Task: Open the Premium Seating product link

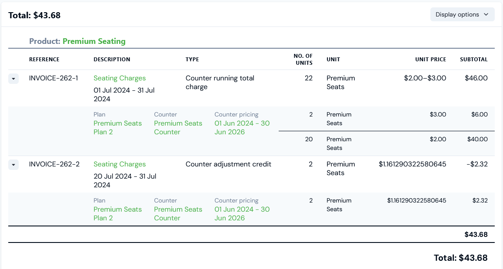Action: [x=94, y=41]
